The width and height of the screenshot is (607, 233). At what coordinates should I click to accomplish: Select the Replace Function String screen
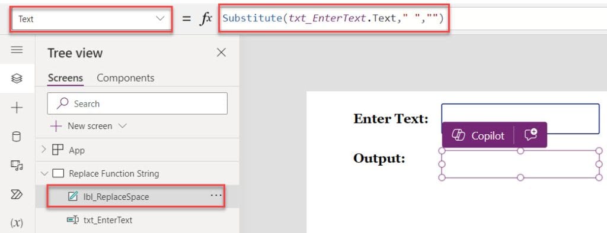[114, 173]
